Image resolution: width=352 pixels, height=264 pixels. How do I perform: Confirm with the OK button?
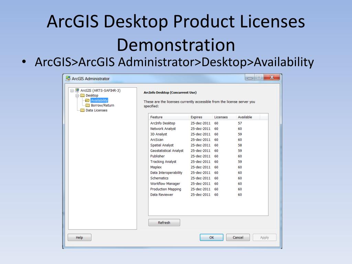(x=211, y=237)
